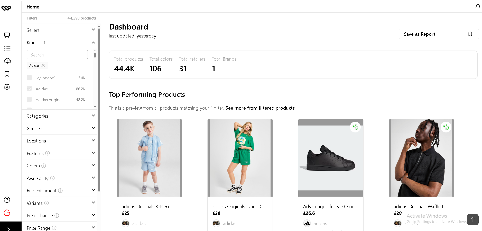The height and width of the screenshot is (231, 482).
Task: Open the boy in blue set thumbnail
Action: pyautogui.click(x=149, y=158)
